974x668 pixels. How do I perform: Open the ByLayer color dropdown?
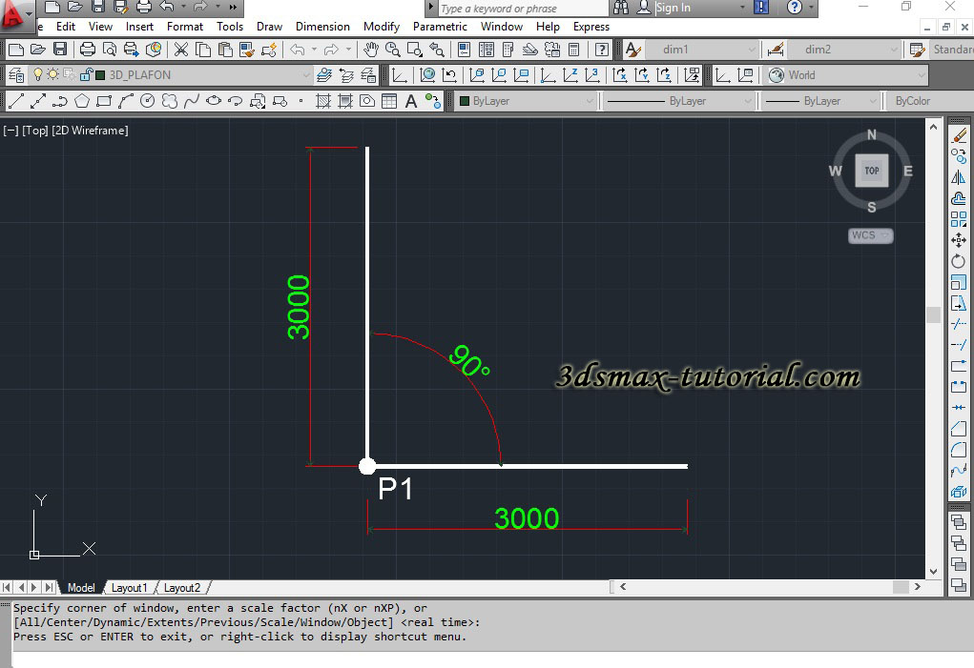point(589,101)
